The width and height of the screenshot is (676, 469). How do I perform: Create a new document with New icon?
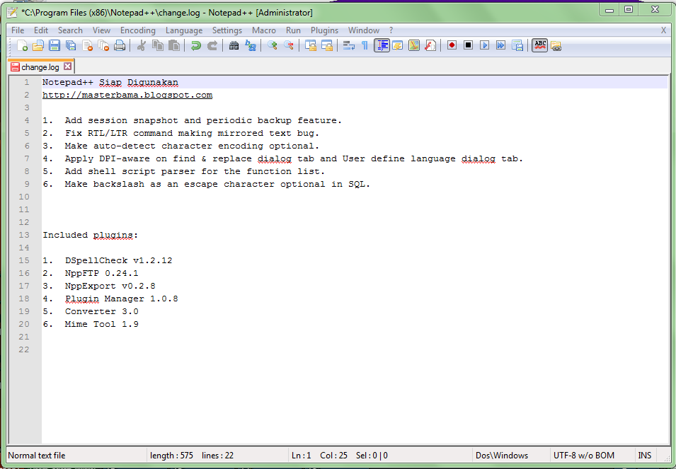point(21,45)
